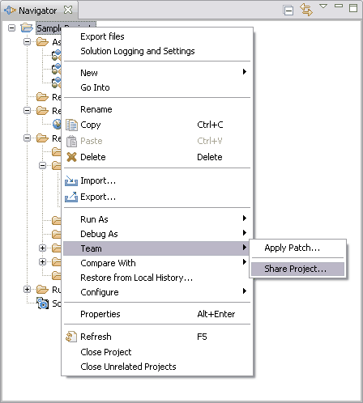Click the Collapse All toolbar icon
Screen dimensions: 363x403
coord(288,11)
